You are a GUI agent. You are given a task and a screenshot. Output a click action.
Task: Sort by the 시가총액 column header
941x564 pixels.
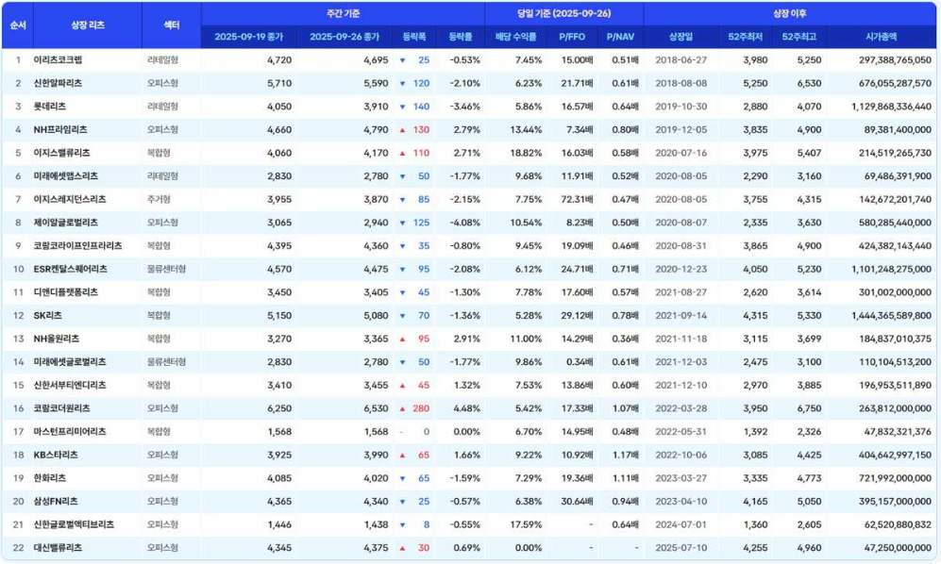[x=881, y=37]
